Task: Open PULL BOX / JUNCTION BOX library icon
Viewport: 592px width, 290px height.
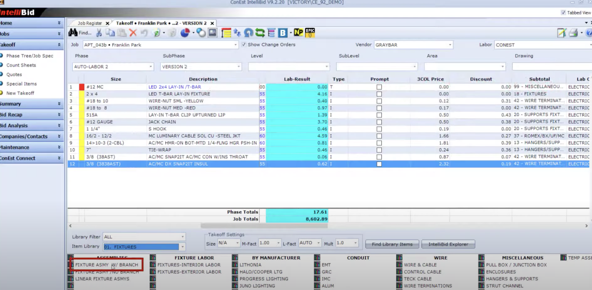Action: (481, 265)
